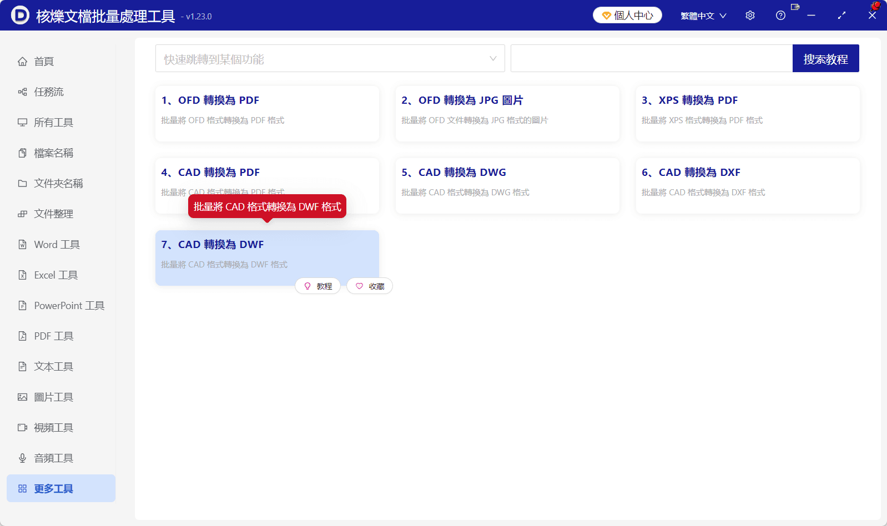Click the grid icon beside 更多工具
Image resolution: width=887 pixels, height=526 pixels.
[22, 488]
